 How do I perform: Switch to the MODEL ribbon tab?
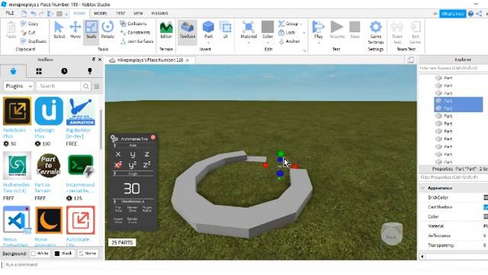point(101,14)
